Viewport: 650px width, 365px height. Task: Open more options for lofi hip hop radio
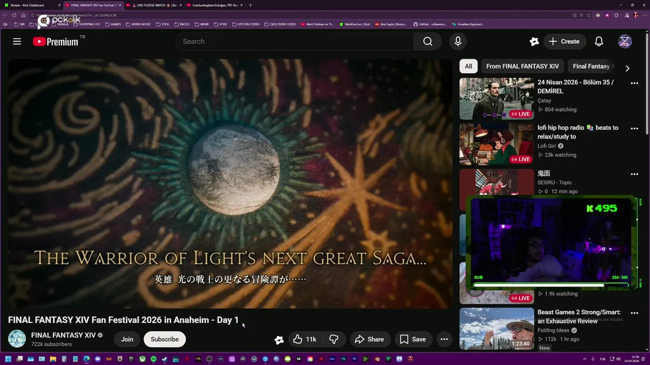coord(634,129)
